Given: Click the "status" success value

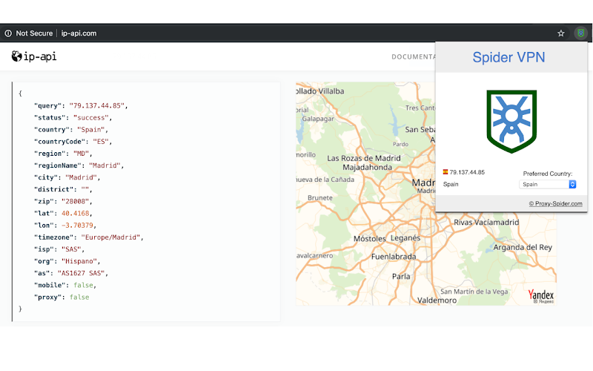Looking at the screenshot, I should point(90,118).
